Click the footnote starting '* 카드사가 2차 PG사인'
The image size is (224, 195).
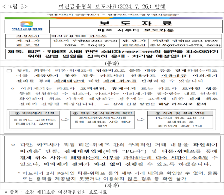(x=118, y=173)
